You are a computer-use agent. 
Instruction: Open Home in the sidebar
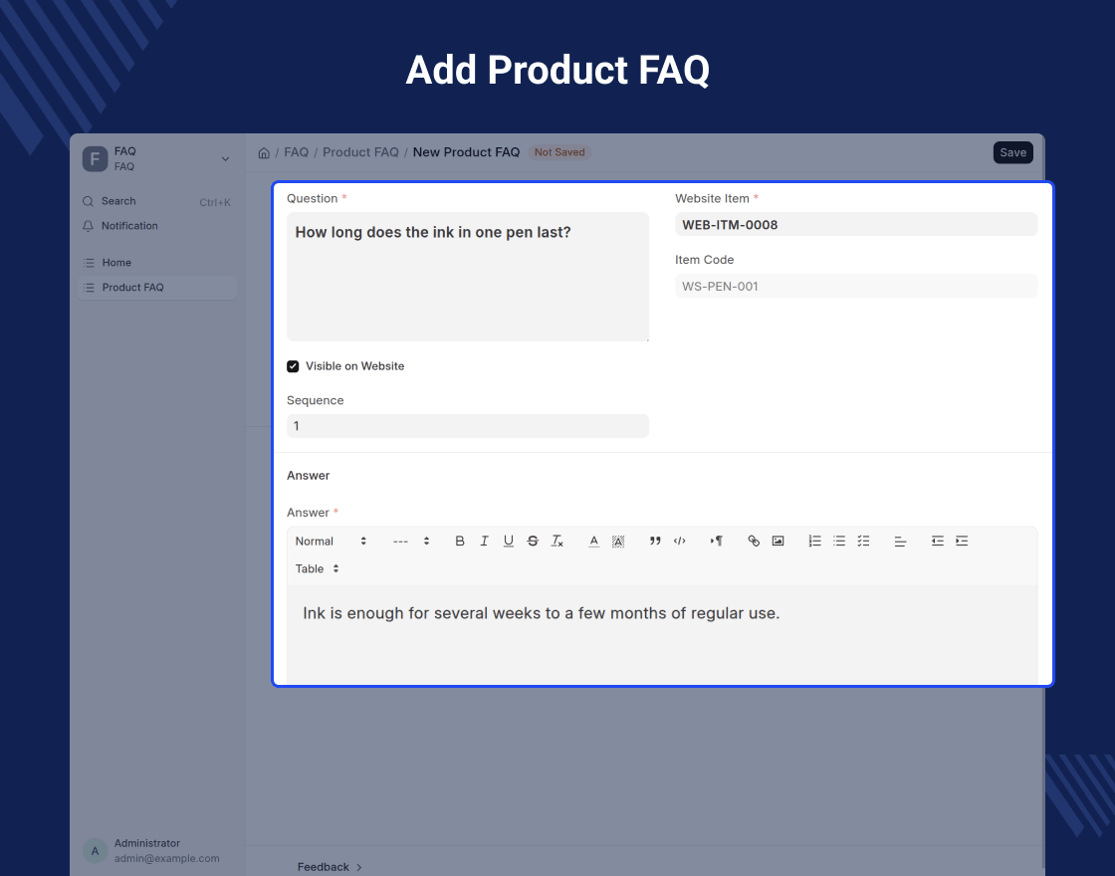157,263
